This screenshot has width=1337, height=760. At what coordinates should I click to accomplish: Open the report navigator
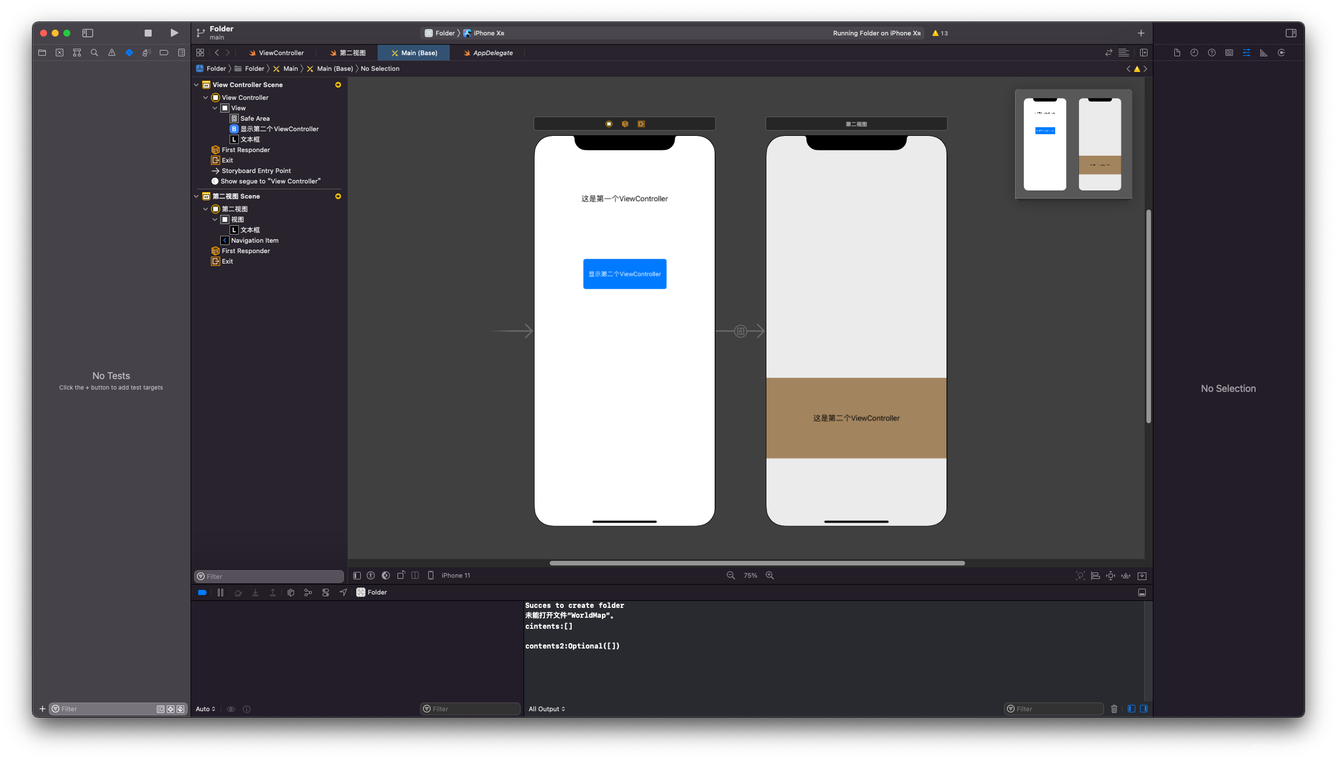181,53
